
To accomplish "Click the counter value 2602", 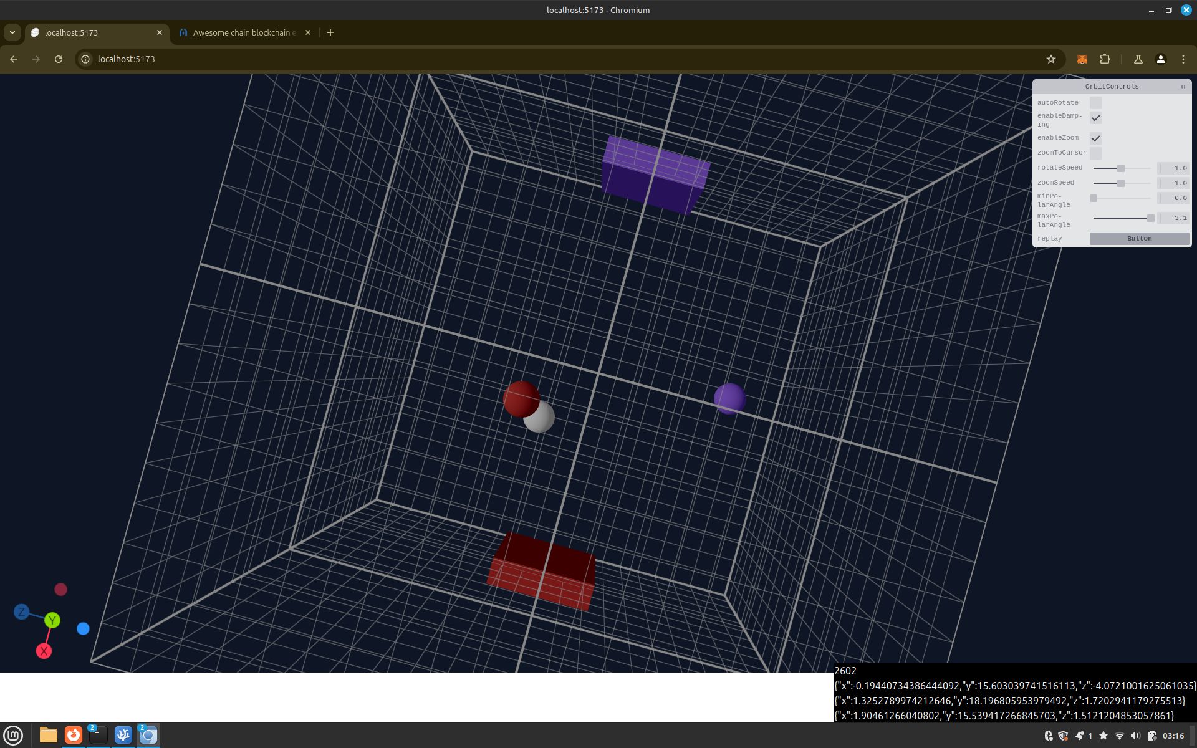I will pyautogui.click(x=845, y=671).
